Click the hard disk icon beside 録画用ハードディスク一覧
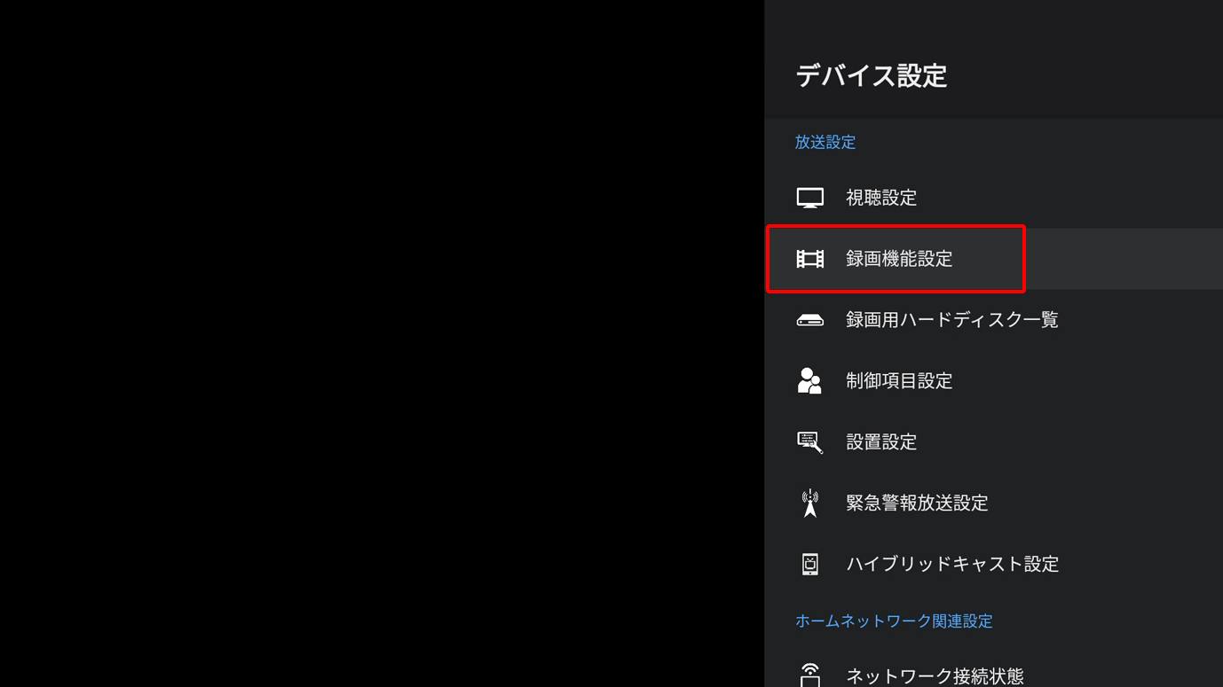The image size is (1223, 687). click(809, 320)
